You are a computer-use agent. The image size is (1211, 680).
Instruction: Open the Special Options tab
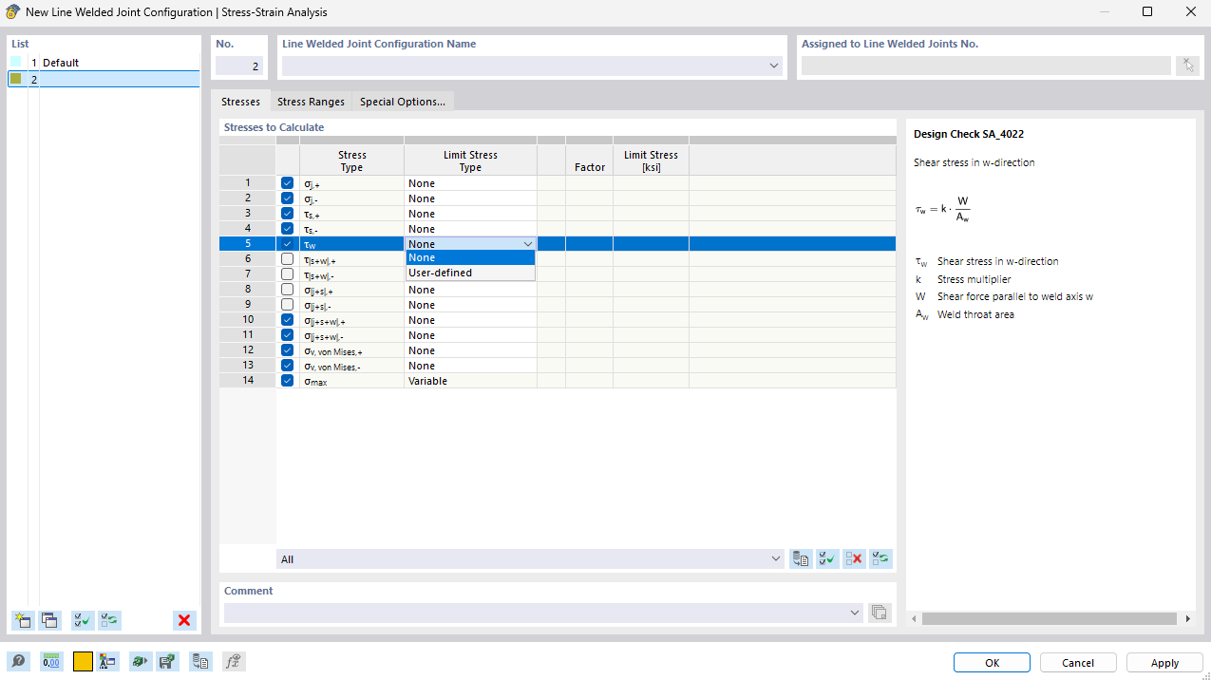pos(402,101)
